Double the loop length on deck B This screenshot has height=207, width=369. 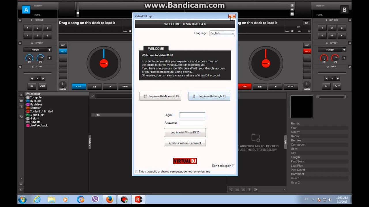coord(338,78)
